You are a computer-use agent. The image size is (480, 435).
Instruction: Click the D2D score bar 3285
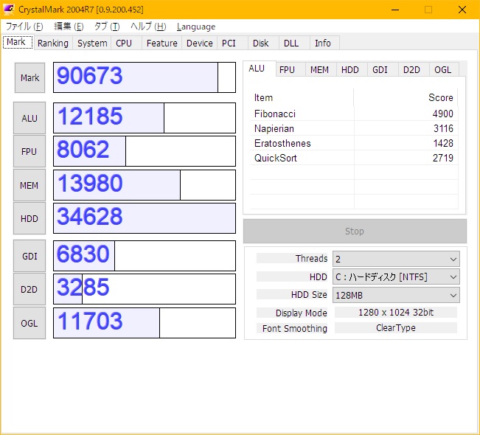[145, 289]
